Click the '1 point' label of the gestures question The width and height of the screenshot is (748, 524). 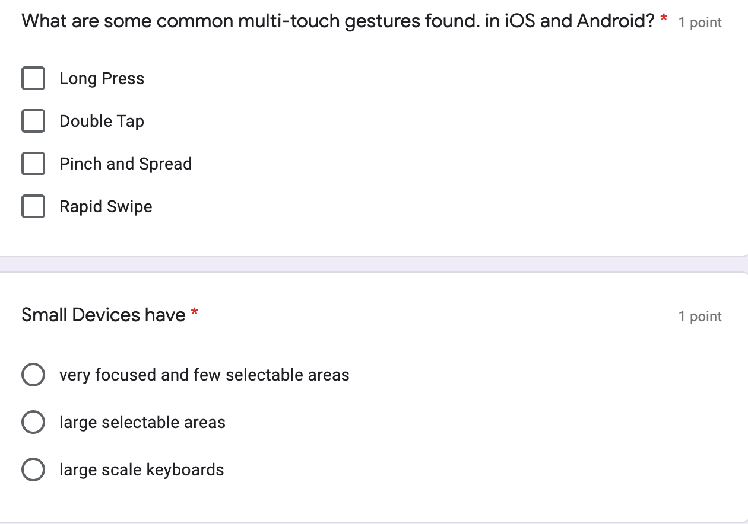click(x=701, y=22)
